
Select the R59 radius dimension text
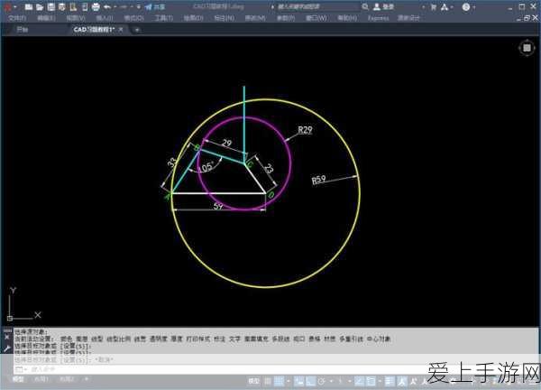pos(318,180)
